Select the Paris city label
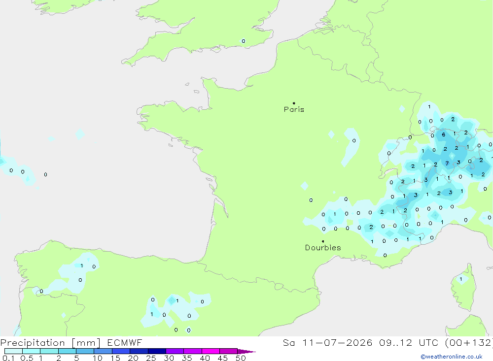The height and width of the screenshot is (361, 493). click(294, 109)
